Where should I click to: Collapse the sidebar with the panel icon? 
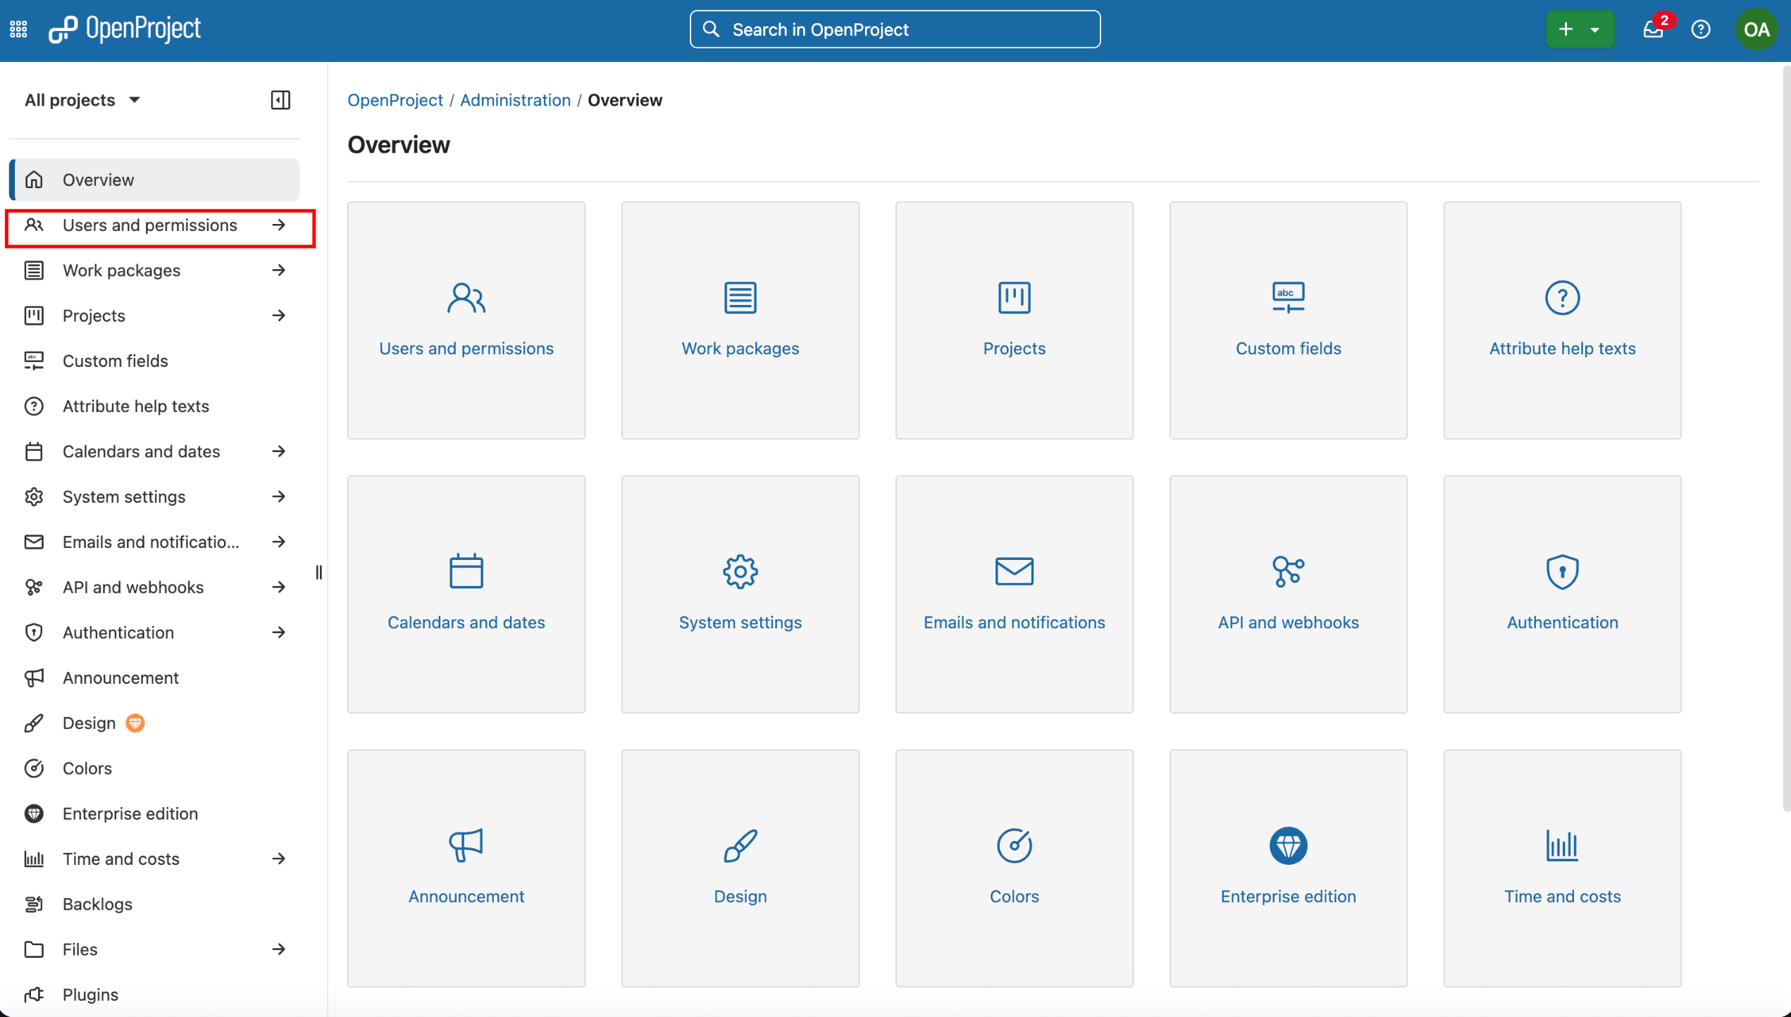point(280,100)
